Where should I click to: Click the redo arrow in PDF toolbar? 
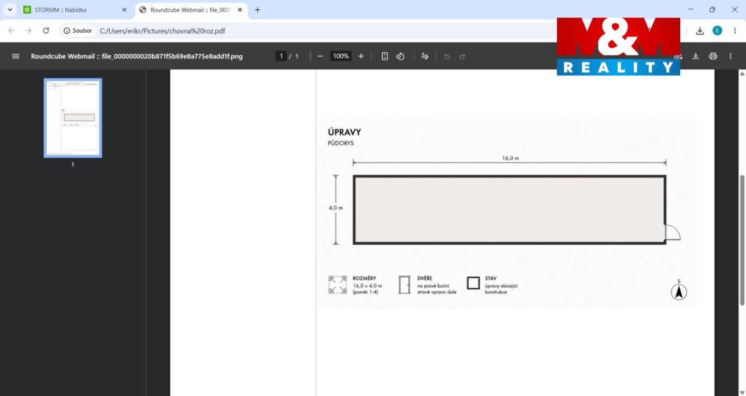(463, 56)
